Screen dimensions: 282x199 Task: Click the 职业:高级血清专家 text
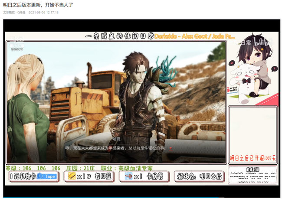click(x=127, y=168)
